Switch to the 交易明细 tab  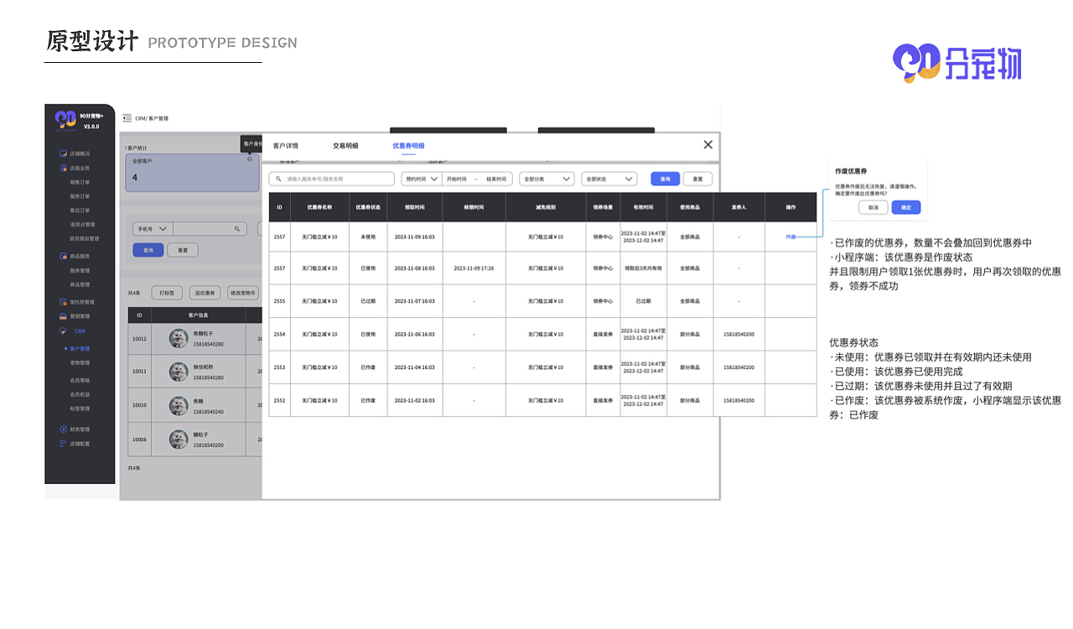pyautogui.click(x=345, y=146)
